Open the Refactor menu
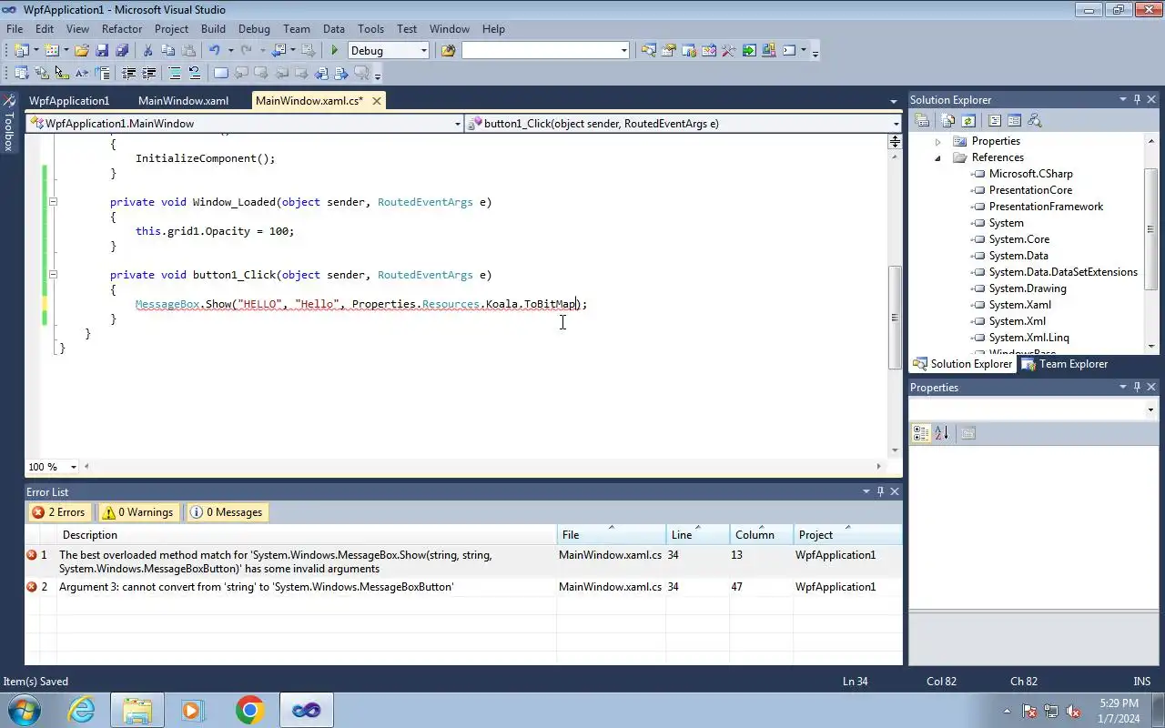1165x728 pixels. coord(122,29)
